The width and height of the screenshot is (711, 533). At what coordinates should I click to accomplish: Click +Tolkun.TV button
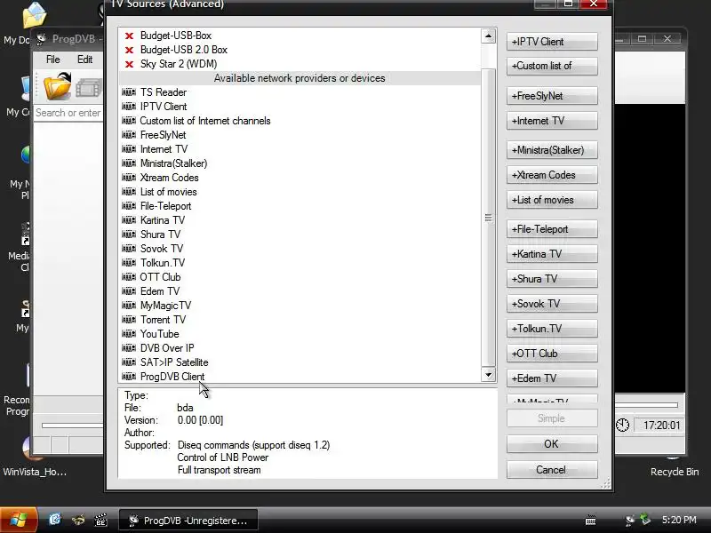552,329
